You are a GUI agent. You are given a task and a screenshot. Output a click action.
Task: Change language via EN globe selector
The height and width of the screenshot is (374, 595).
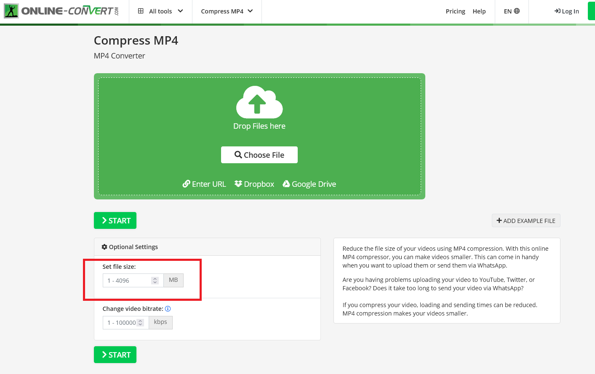[512, 11]
